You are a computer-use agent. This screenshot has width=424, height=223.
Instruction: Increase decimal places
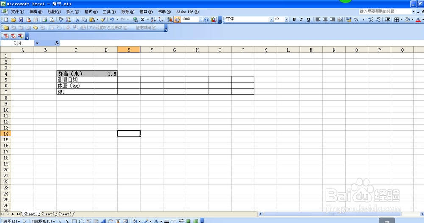[x=371, y=19]
